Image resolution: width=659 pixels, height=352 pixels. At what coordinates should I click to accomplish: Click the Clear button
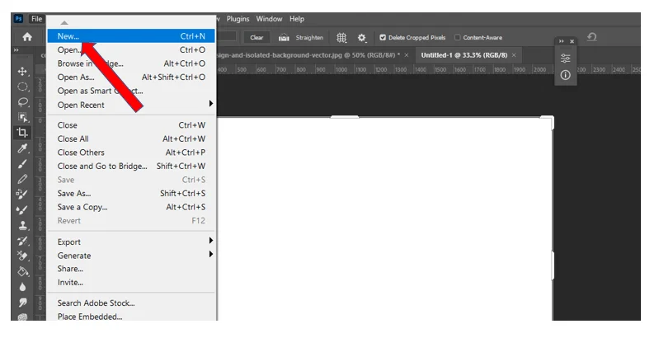(257, 37)
